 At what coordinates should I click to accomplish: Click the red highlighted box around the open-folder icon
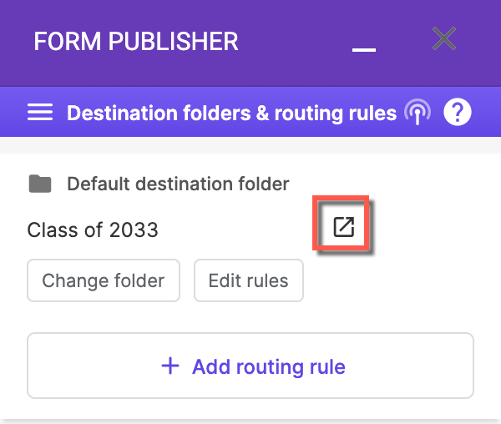[x=341, y=223]
